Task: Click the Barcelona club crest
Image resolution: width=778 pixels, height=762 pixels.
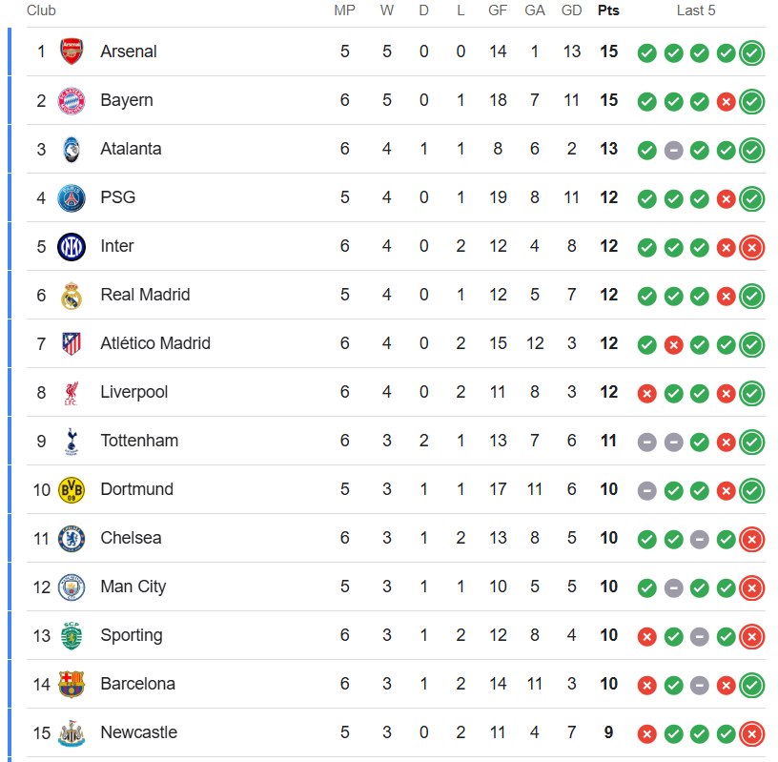Action: (x=72, y=684)
